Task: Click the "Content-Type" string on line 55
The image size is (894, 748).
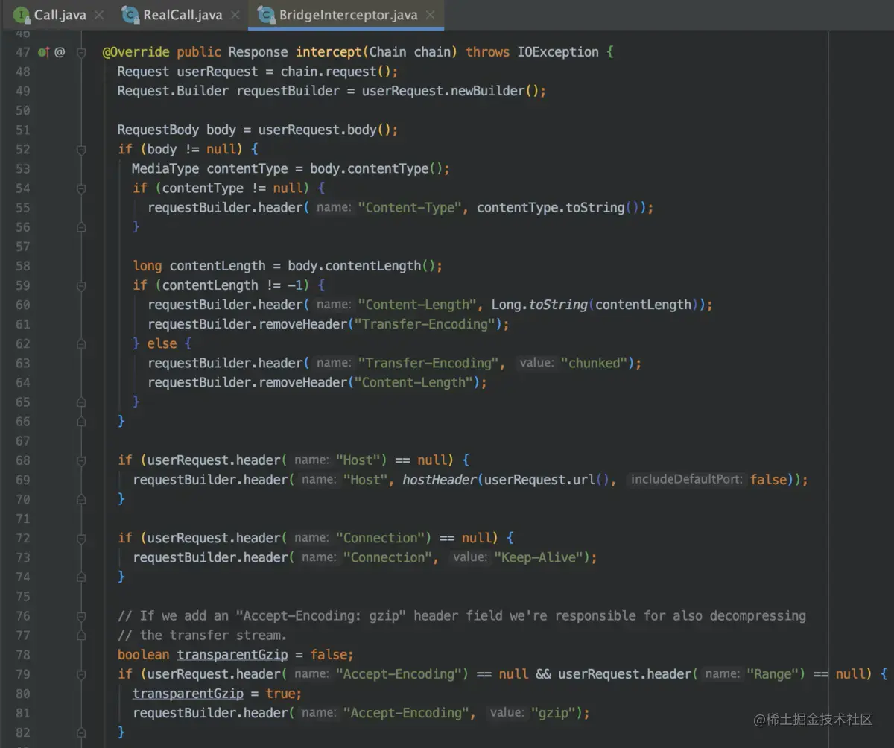Action: pyautogui.click(x=410, y=208)
